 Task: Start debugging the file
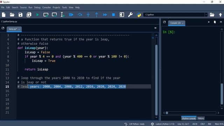71,15
